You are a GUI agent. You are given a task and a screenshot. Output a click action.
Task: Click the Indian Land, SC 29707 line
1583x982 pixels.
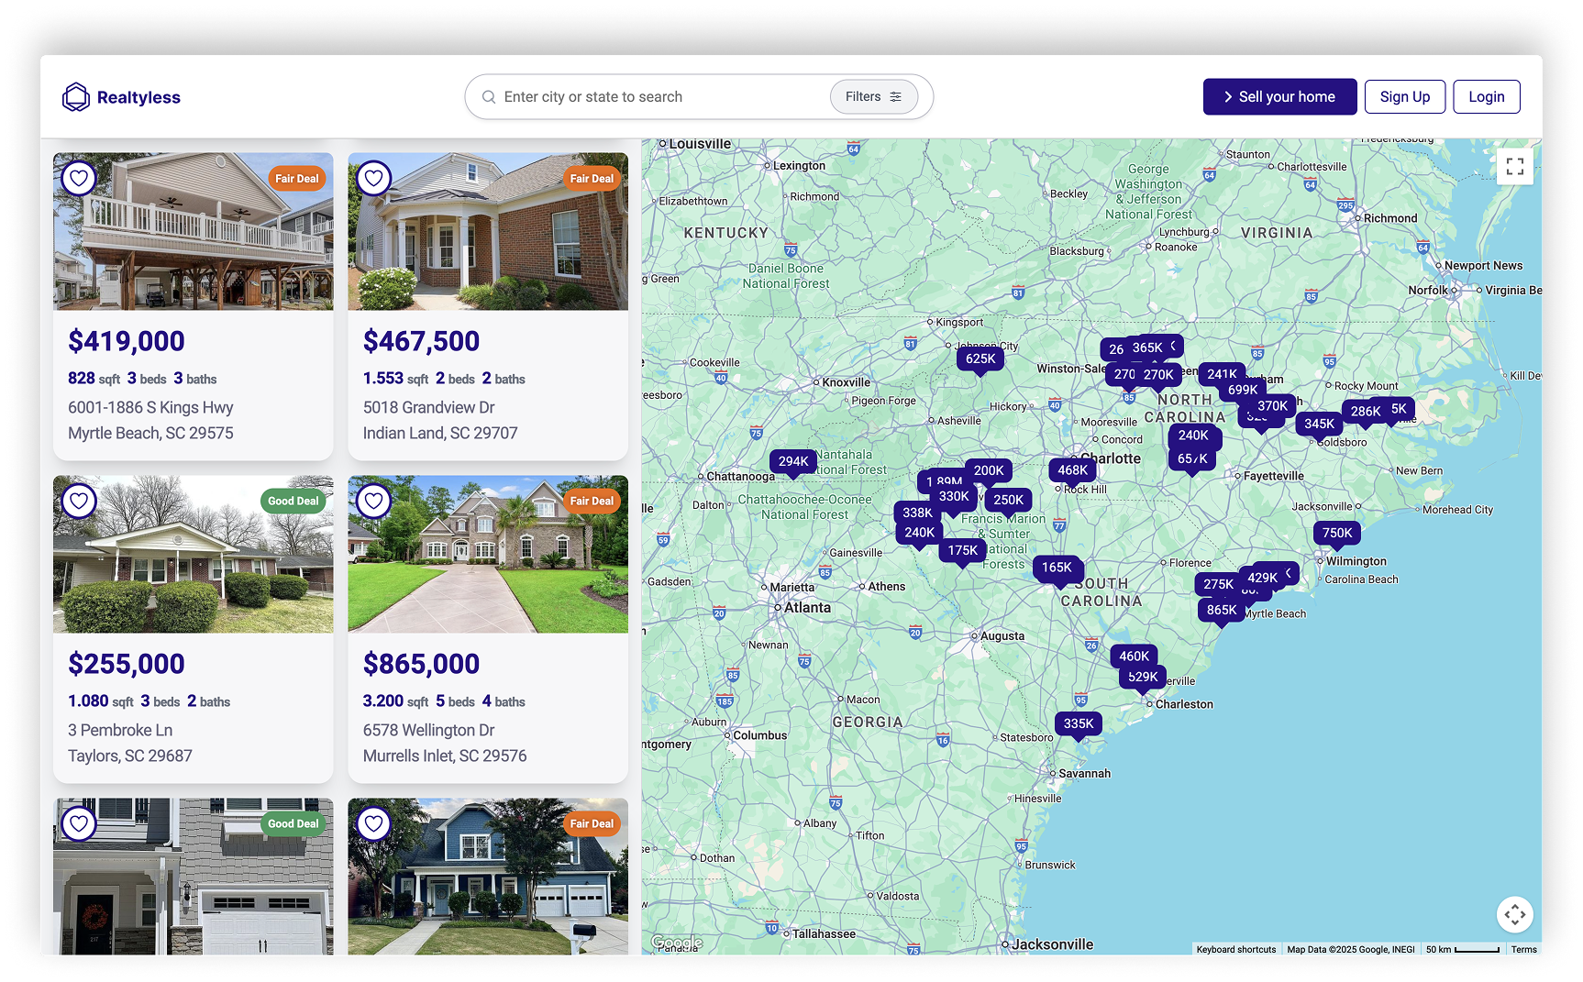[x=440, y=434]
